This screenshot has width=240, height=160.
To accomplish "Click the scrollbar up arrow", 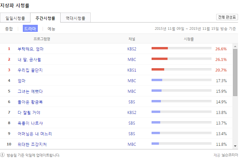I will (235, 46).
